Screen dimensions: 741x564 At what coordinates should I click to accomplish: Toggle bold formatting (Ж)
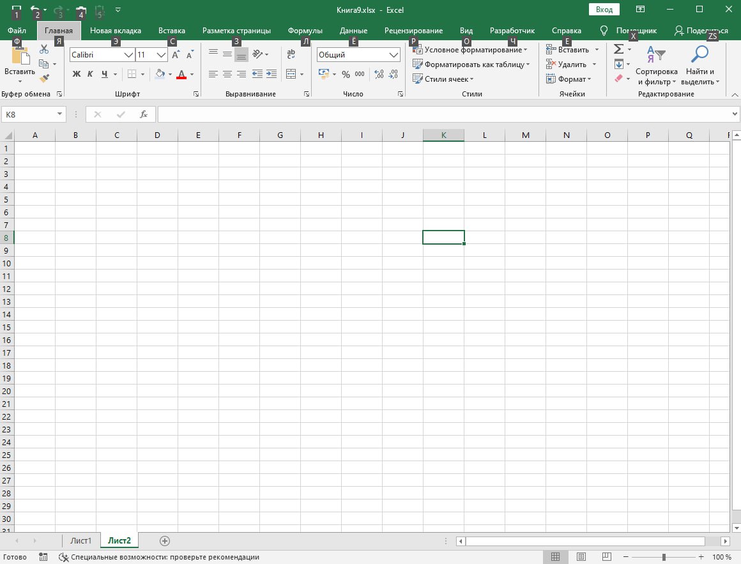tap(77, 74)
